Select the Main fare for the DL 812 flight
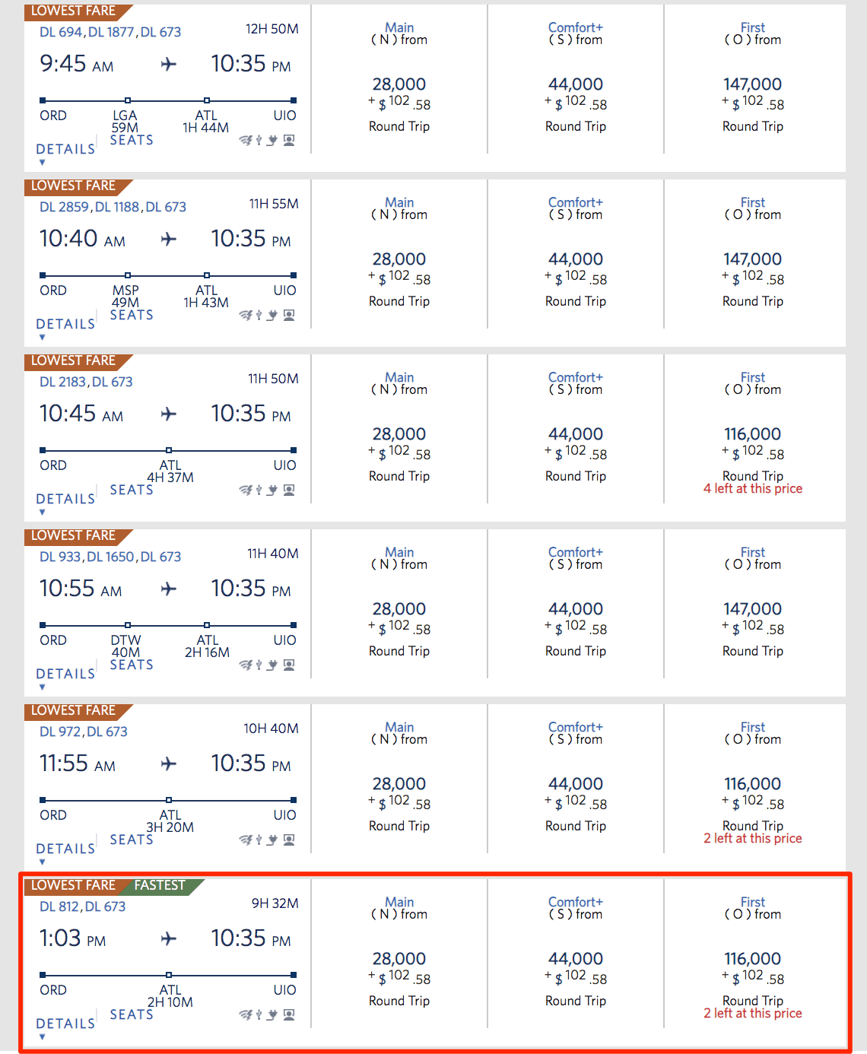 (399, 958)
